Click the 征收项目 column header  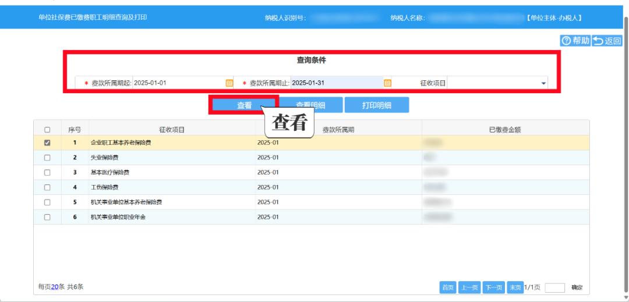click(x=172, y=130)
